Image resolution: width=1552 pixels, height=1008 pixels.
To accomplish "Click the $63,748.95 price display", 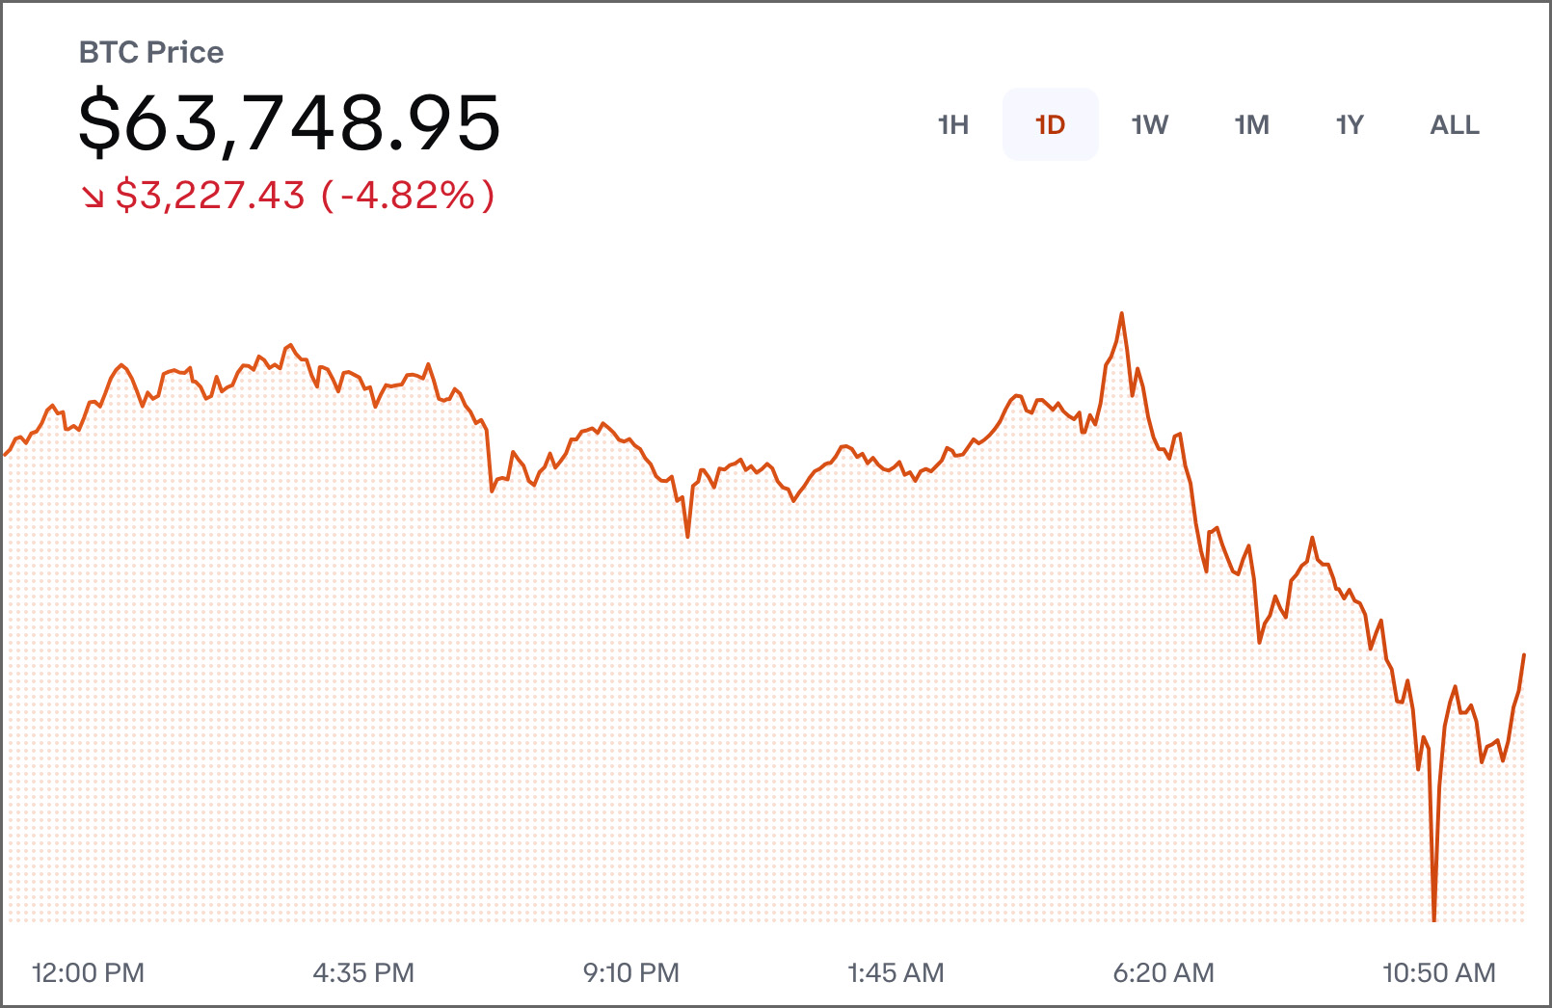I will [x=289, y=121].
